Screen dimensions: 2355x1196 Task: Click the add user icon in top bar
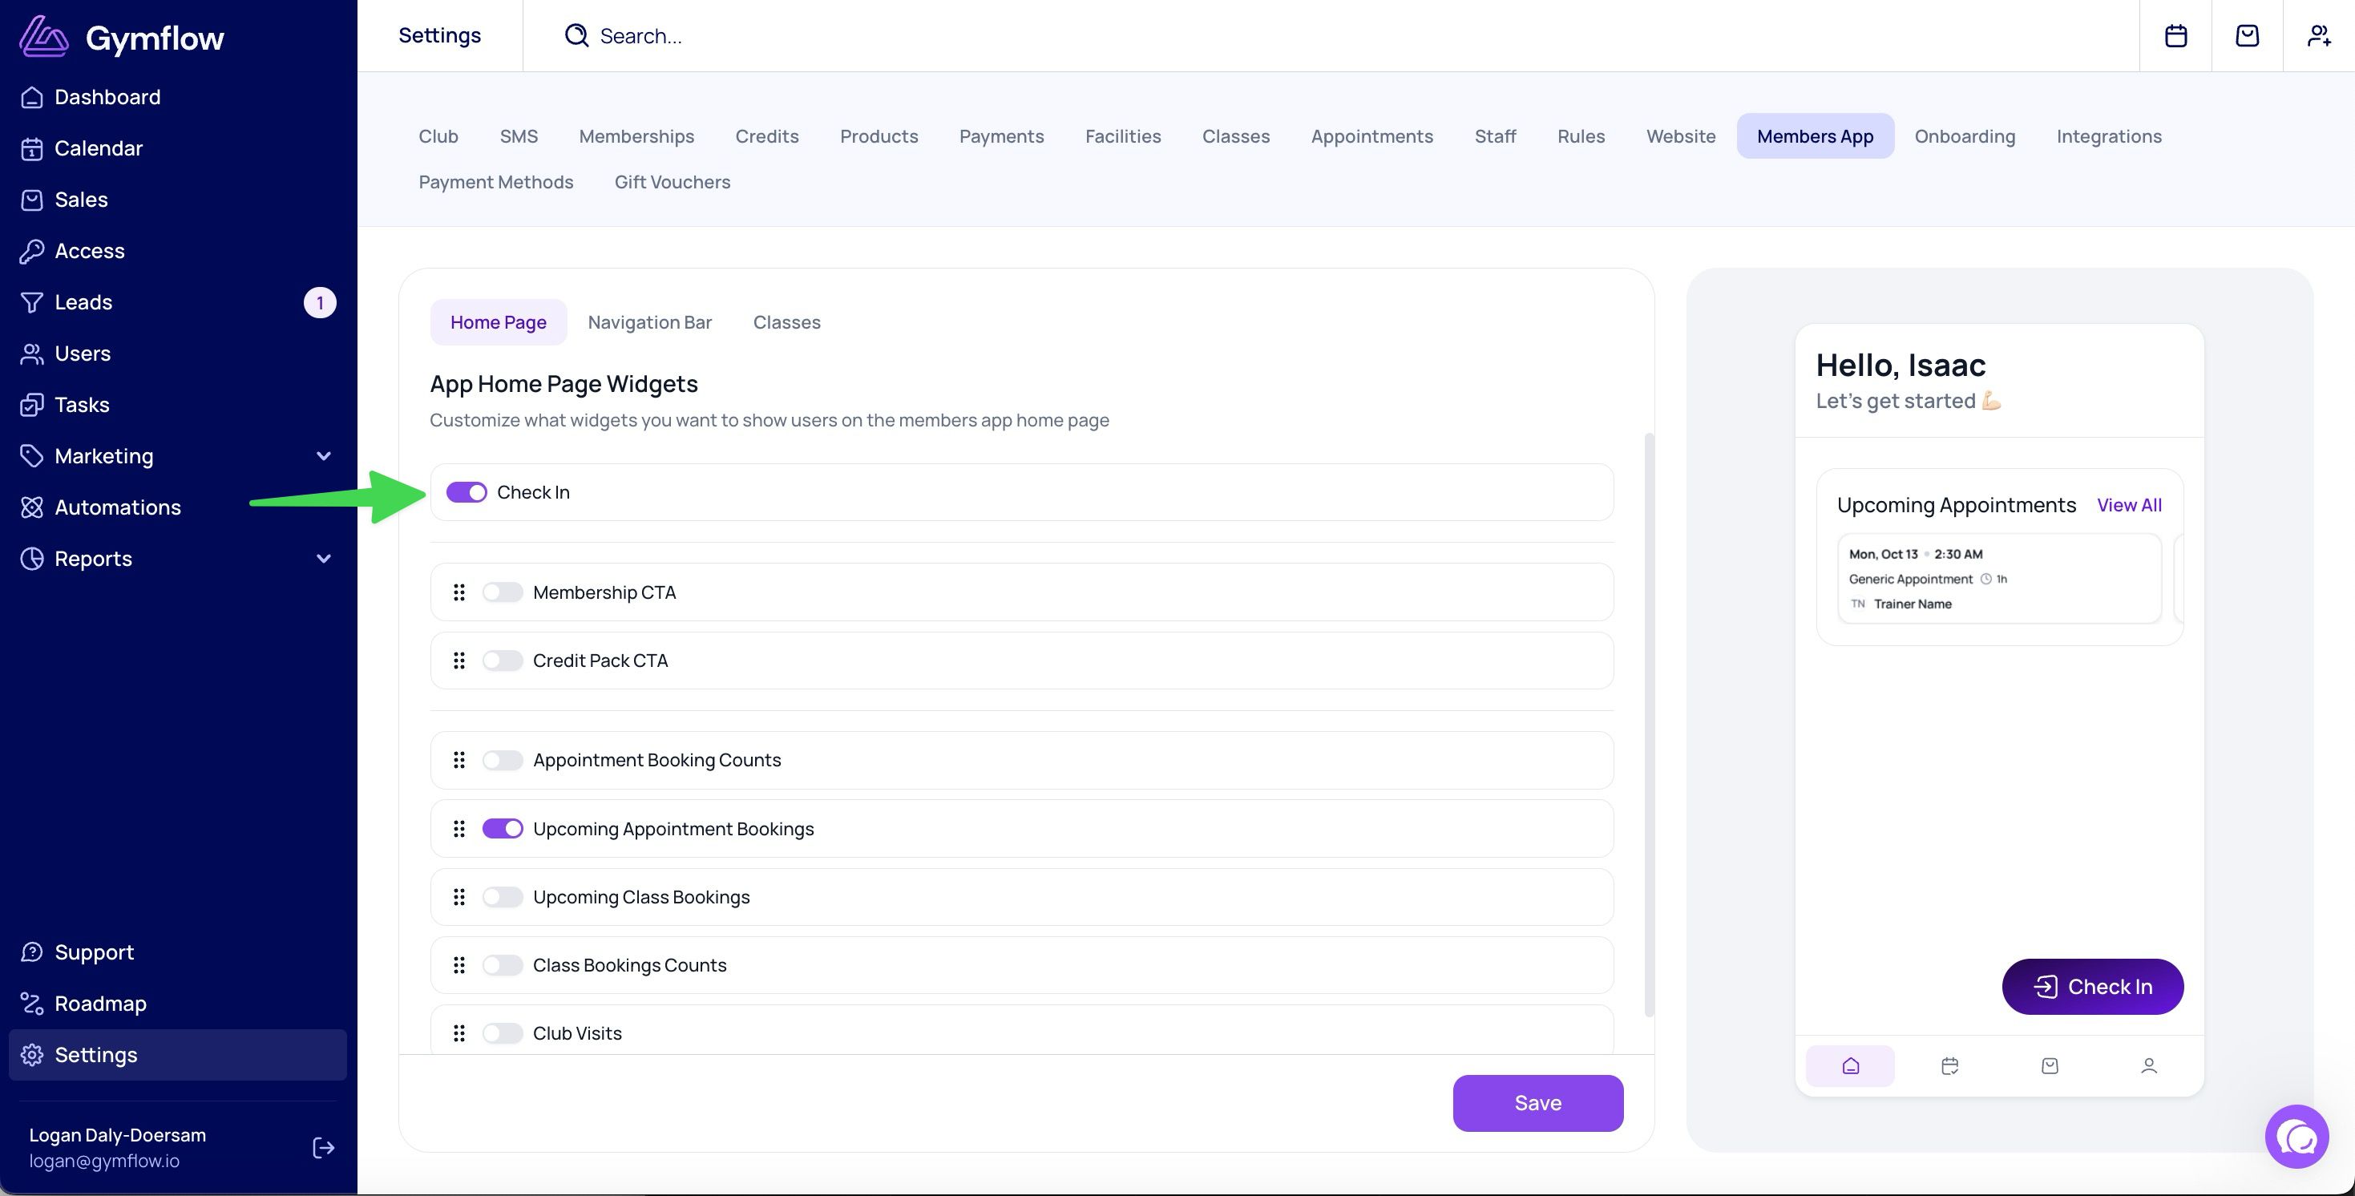click(2320, 35)
